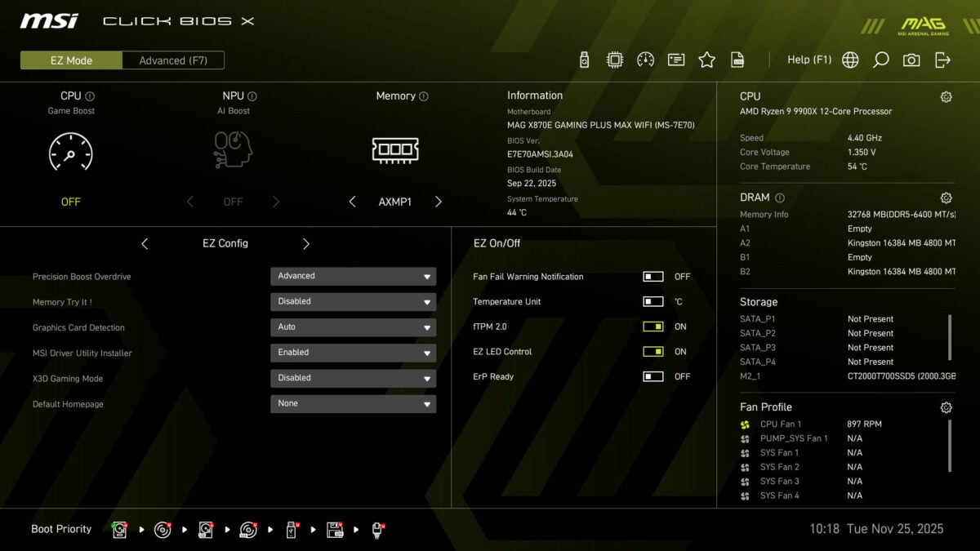
Task: Click the exit icon at top right
Action: (x=943, y=59)
